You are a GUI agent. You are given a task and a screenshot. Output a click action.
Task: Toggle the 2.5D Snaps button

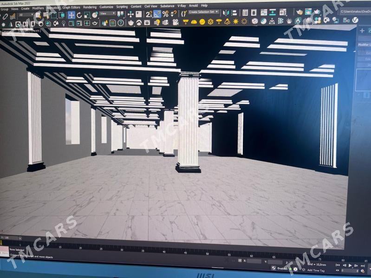[149, 14]
